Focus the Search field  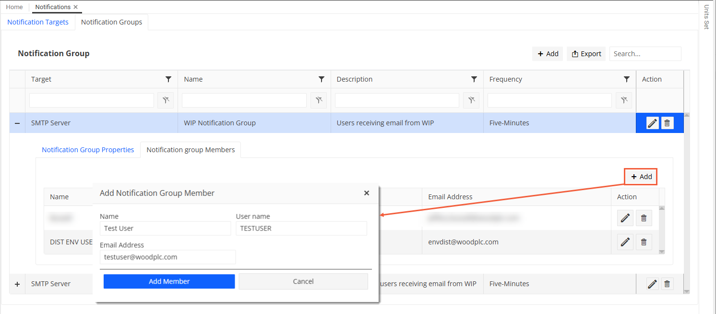(x=645, y=54)
